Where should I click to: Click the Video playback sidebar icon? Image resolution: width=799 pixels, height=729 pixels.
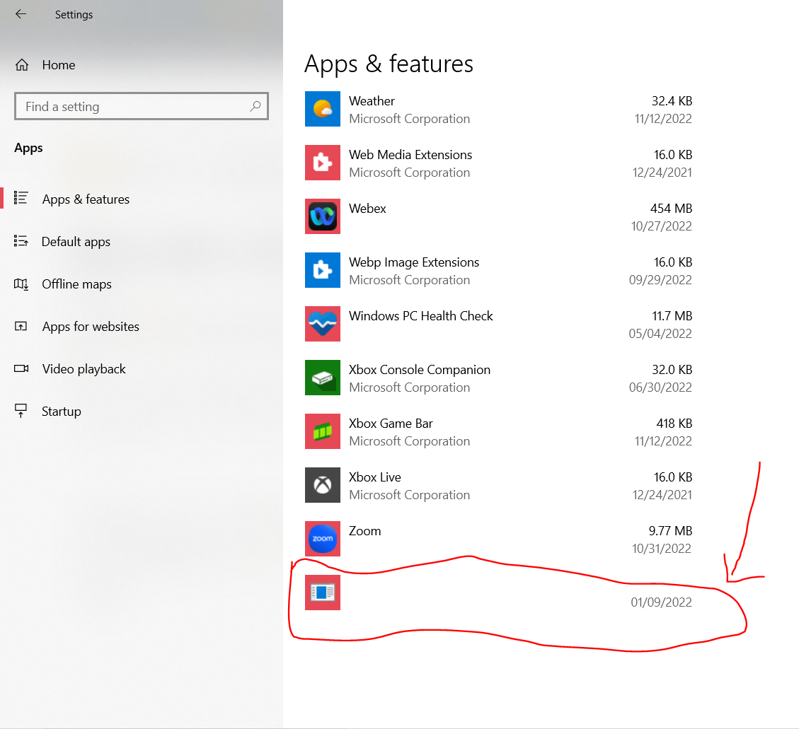tap(21, 368)
